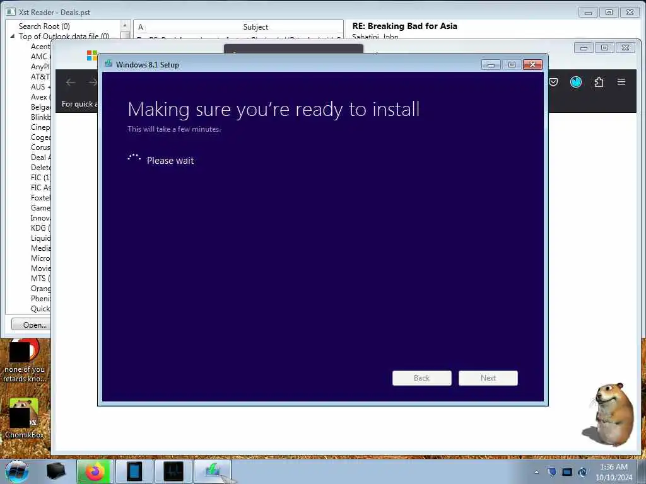Screen dimensions: 646x484
Task: Click the folder tree scrollbar up arrow
Action: pyautogui.click(x=125, y=25)
